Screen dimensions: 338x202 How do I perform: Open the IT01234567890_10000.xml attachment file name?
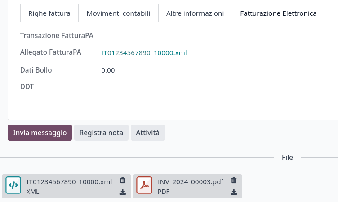[x=69, y=181]
